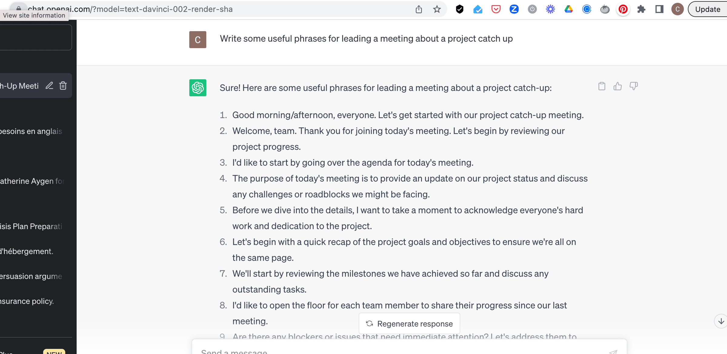
Task: Open the Pocket extension icon
Action: click(496, 9)
